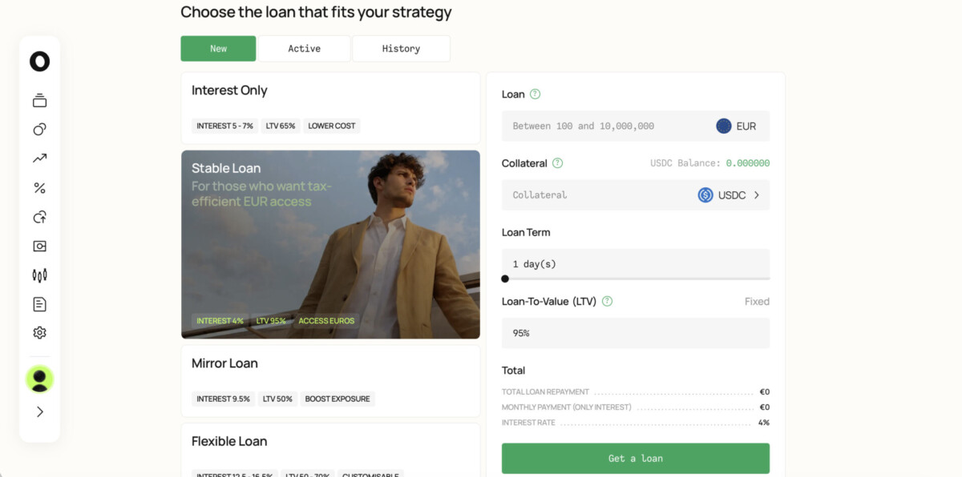Expand the sidebar with the chevron arrow
This screenshot has height=477, width=962.
tap(39, 411)
